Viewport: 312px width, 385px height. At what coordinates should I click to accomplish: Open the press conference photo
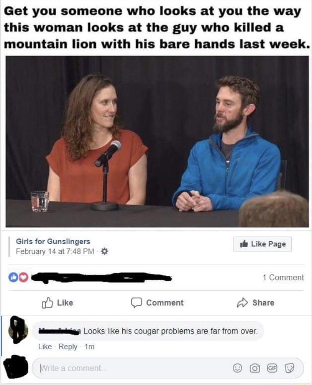click(x=157, y=142)
